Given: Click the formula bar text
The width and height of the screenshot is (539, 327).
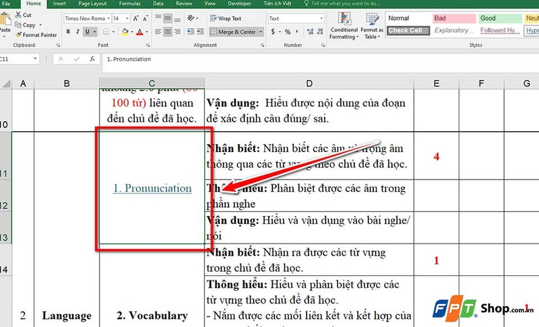Looking at the screenshot, I should pyautogui.click(x=129, y=59).
